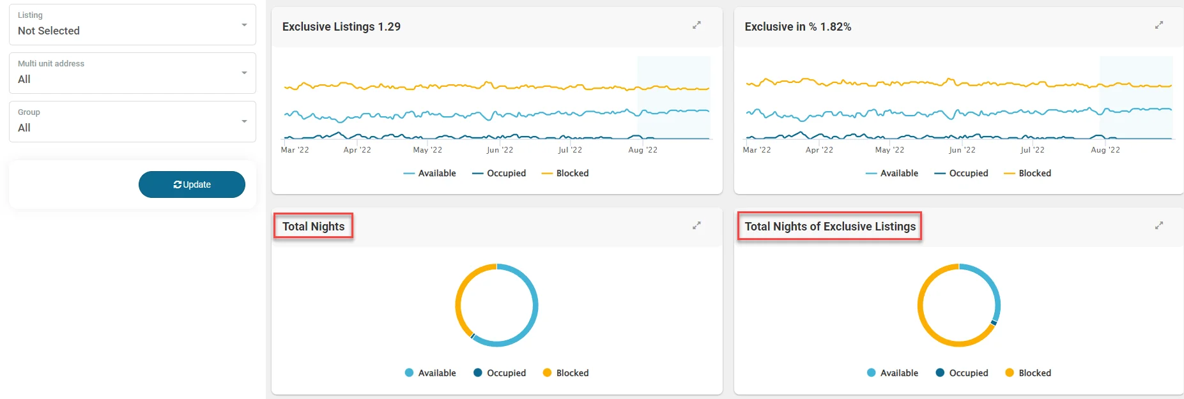Click the Total Nights of Exclusive Listings title
1184x399 pixels.
(830, 227)
